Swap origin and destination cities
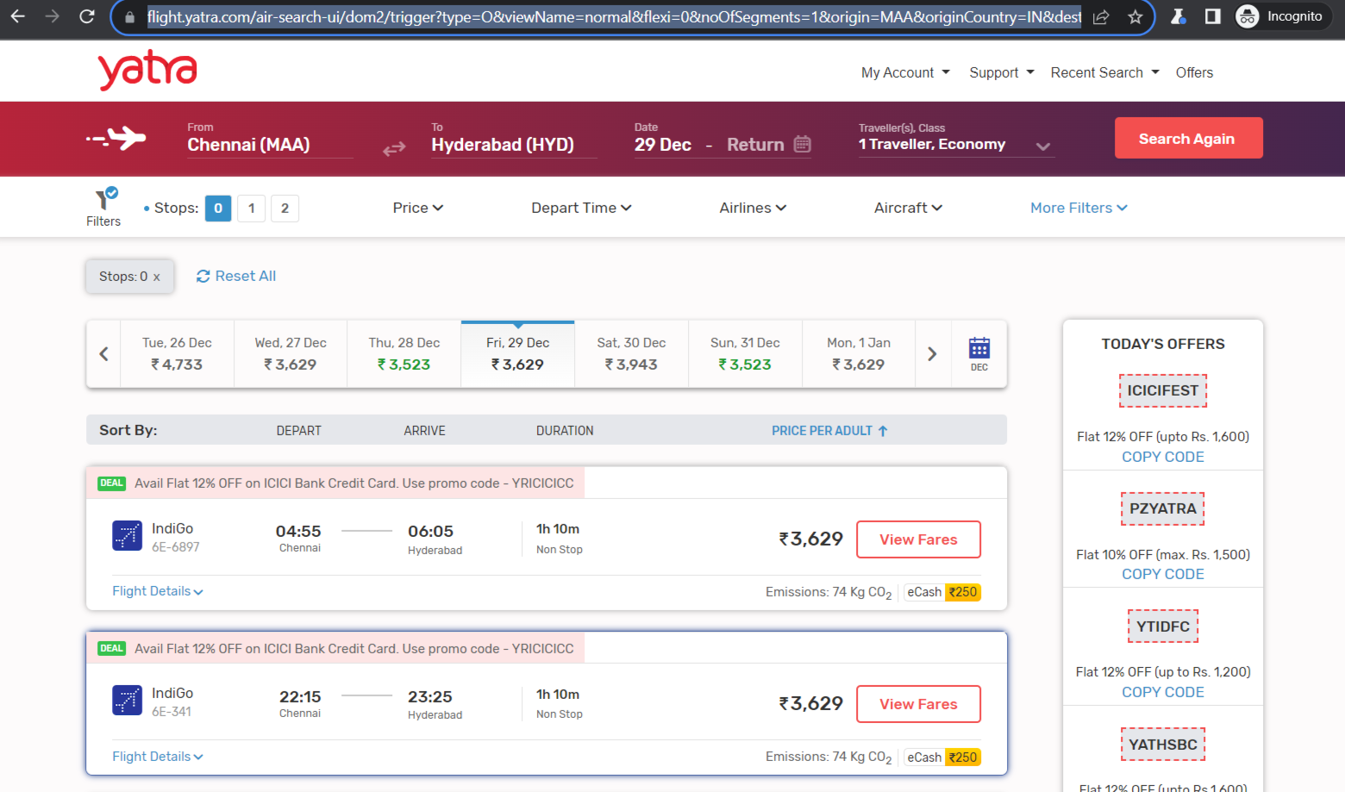The height and width of the screenshot is (792, 1345). (394, 149)
